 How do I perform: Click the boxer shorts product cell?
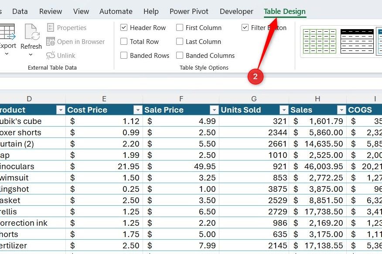pyautogui.click(x=33, y=133)
